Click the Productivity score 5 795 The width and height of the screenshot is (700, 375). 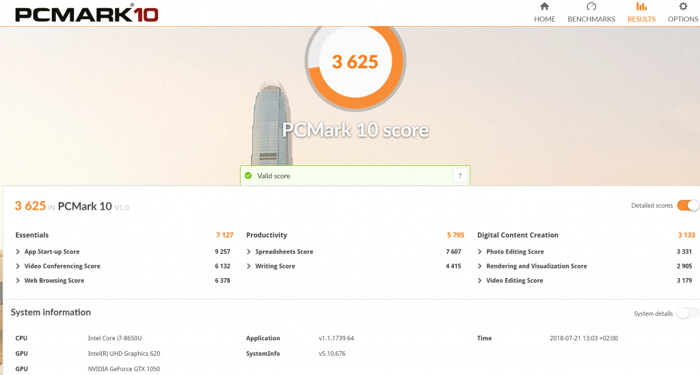pyautogui.click(x=455, y=235)
